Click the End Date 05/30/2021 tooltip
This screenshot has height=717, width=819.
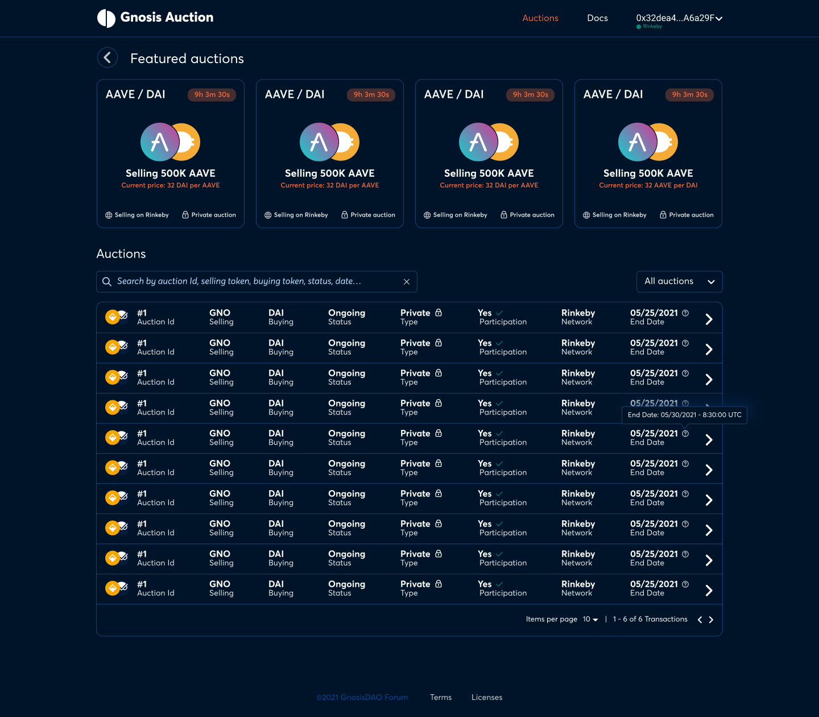tap(684, 415)
